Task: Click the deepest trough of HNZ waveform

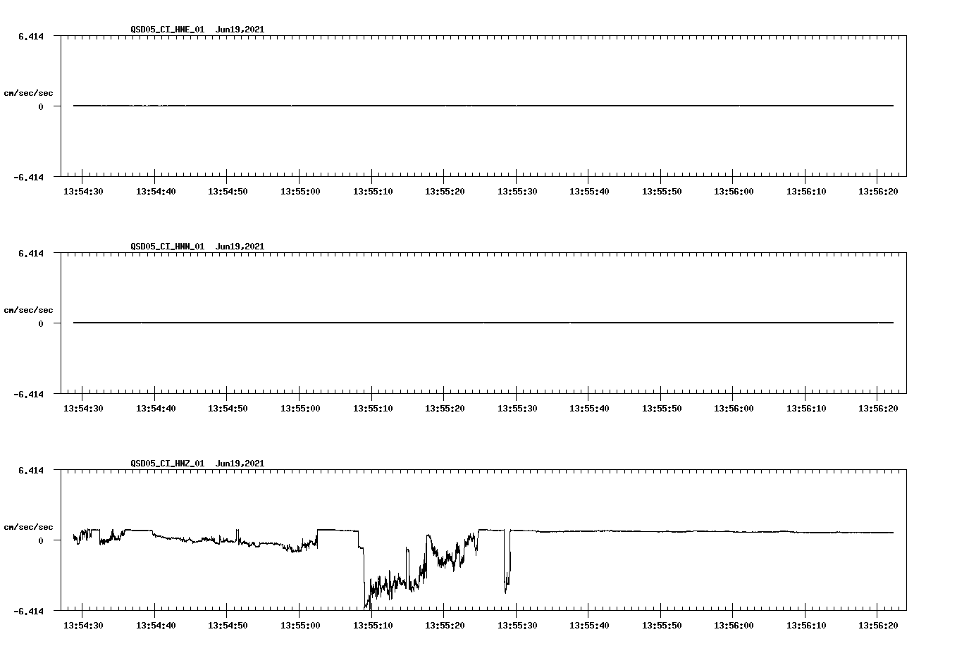Action: click(366, 606)
